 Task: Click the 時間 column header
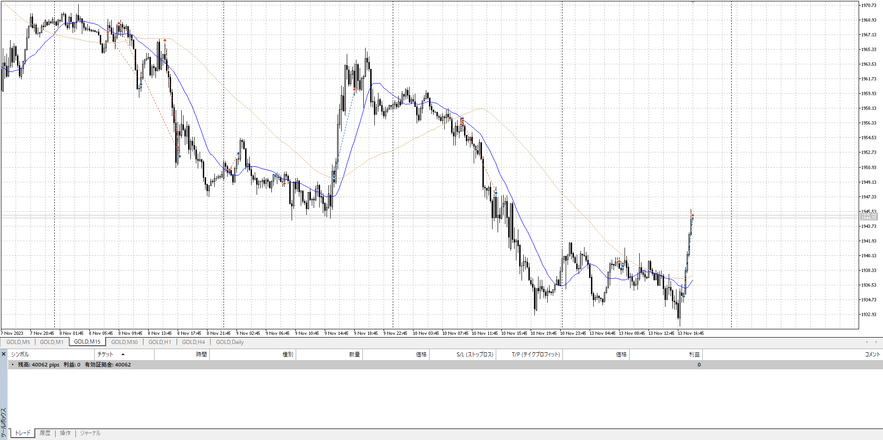(x=201, y=355)
